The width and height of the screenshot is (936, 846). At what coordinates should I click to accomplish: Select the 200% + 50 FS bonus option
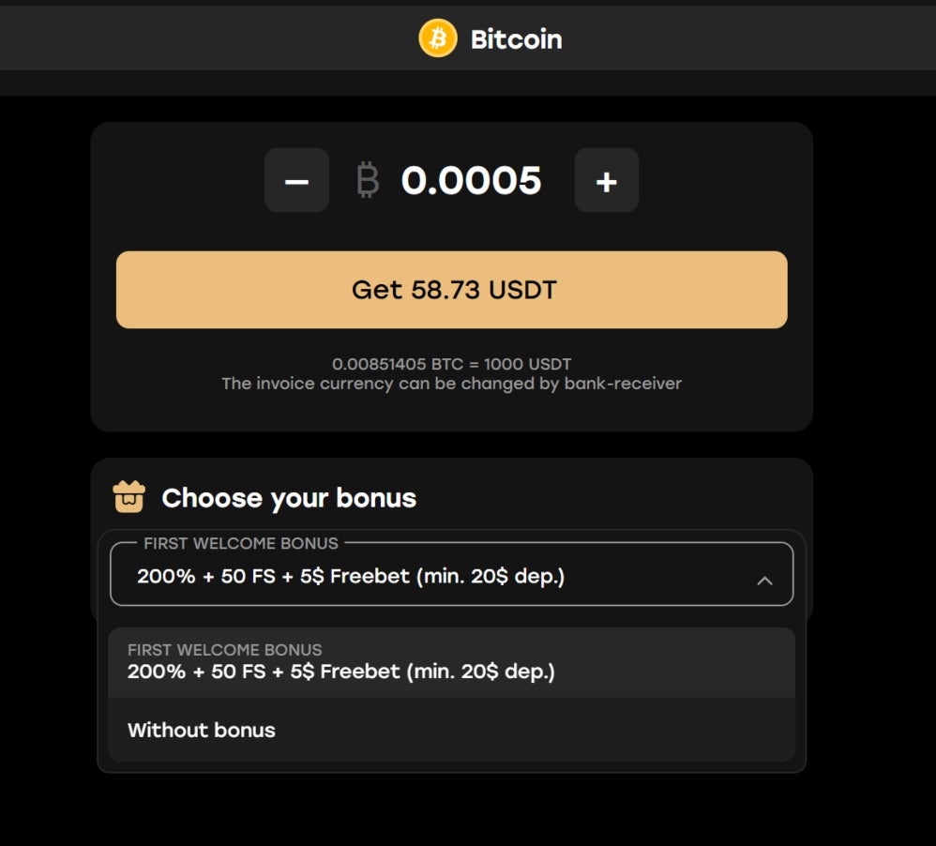(x=452, y=662)
